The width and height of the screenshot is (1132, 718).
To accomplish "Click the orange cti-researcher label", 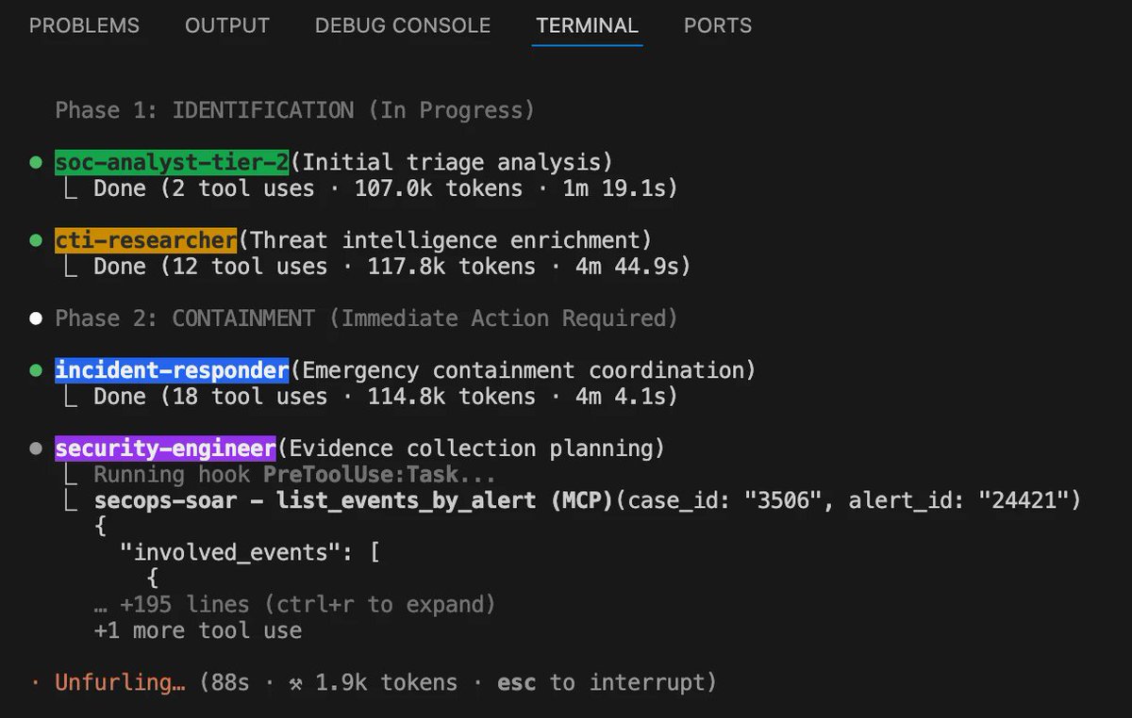I will pos(145,240).
